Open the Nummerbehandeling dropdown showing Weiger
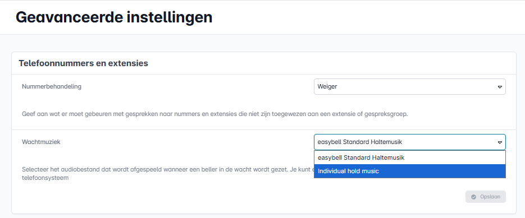Viewport: 525px width, 218px height. click(x=409, y=87)
